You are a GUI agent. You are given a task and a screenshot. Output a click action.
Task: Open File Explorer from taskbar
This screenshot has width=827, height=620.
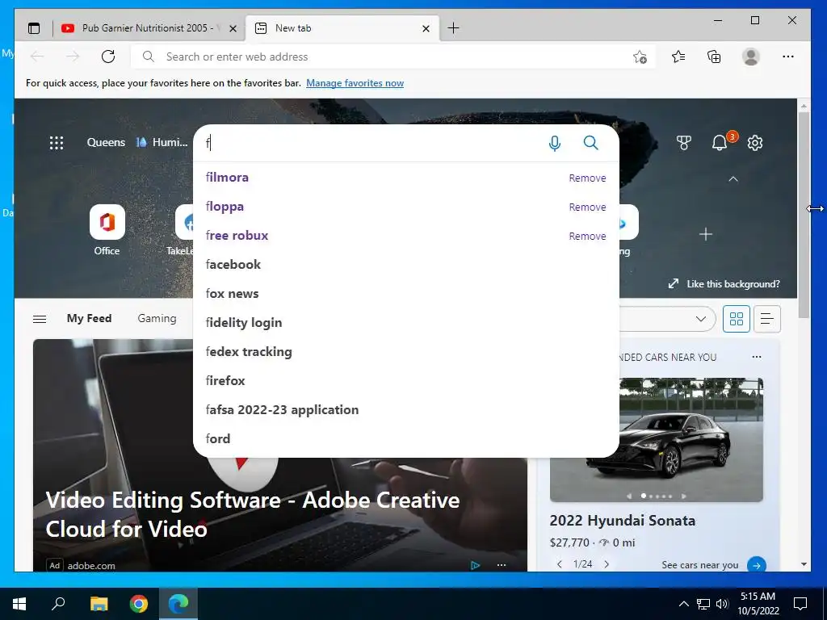[99, 604]
